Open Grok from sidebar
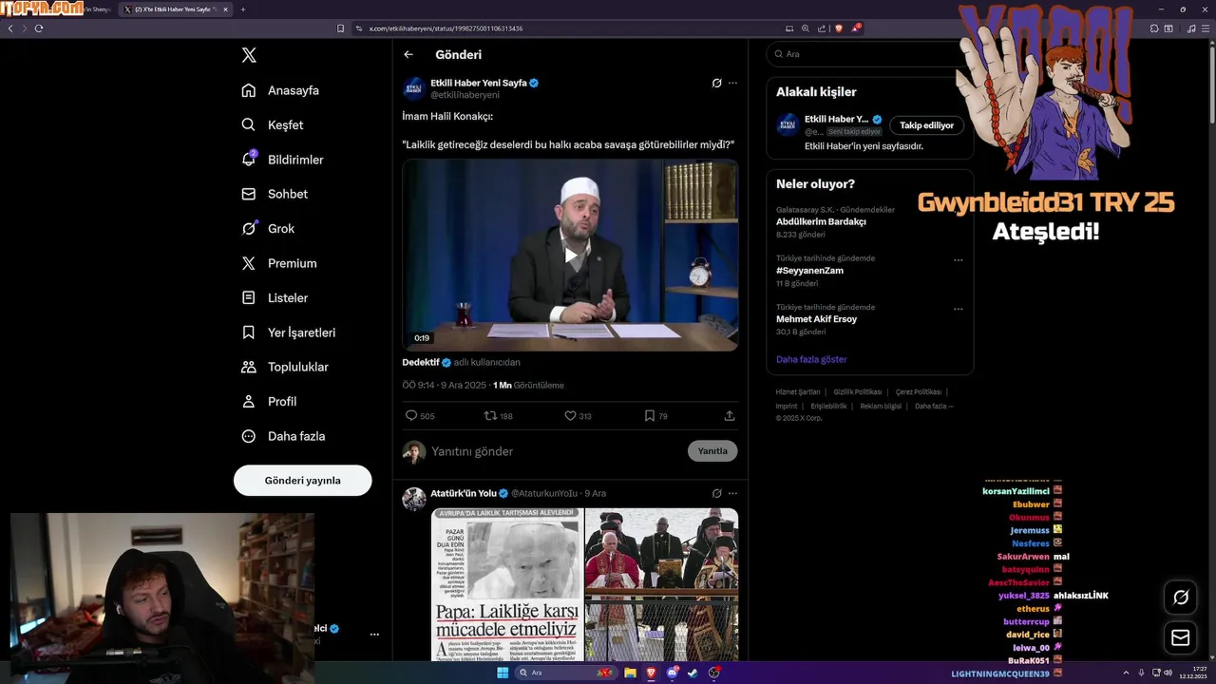This screenshot has width=1216, height=684. point(268,228)
